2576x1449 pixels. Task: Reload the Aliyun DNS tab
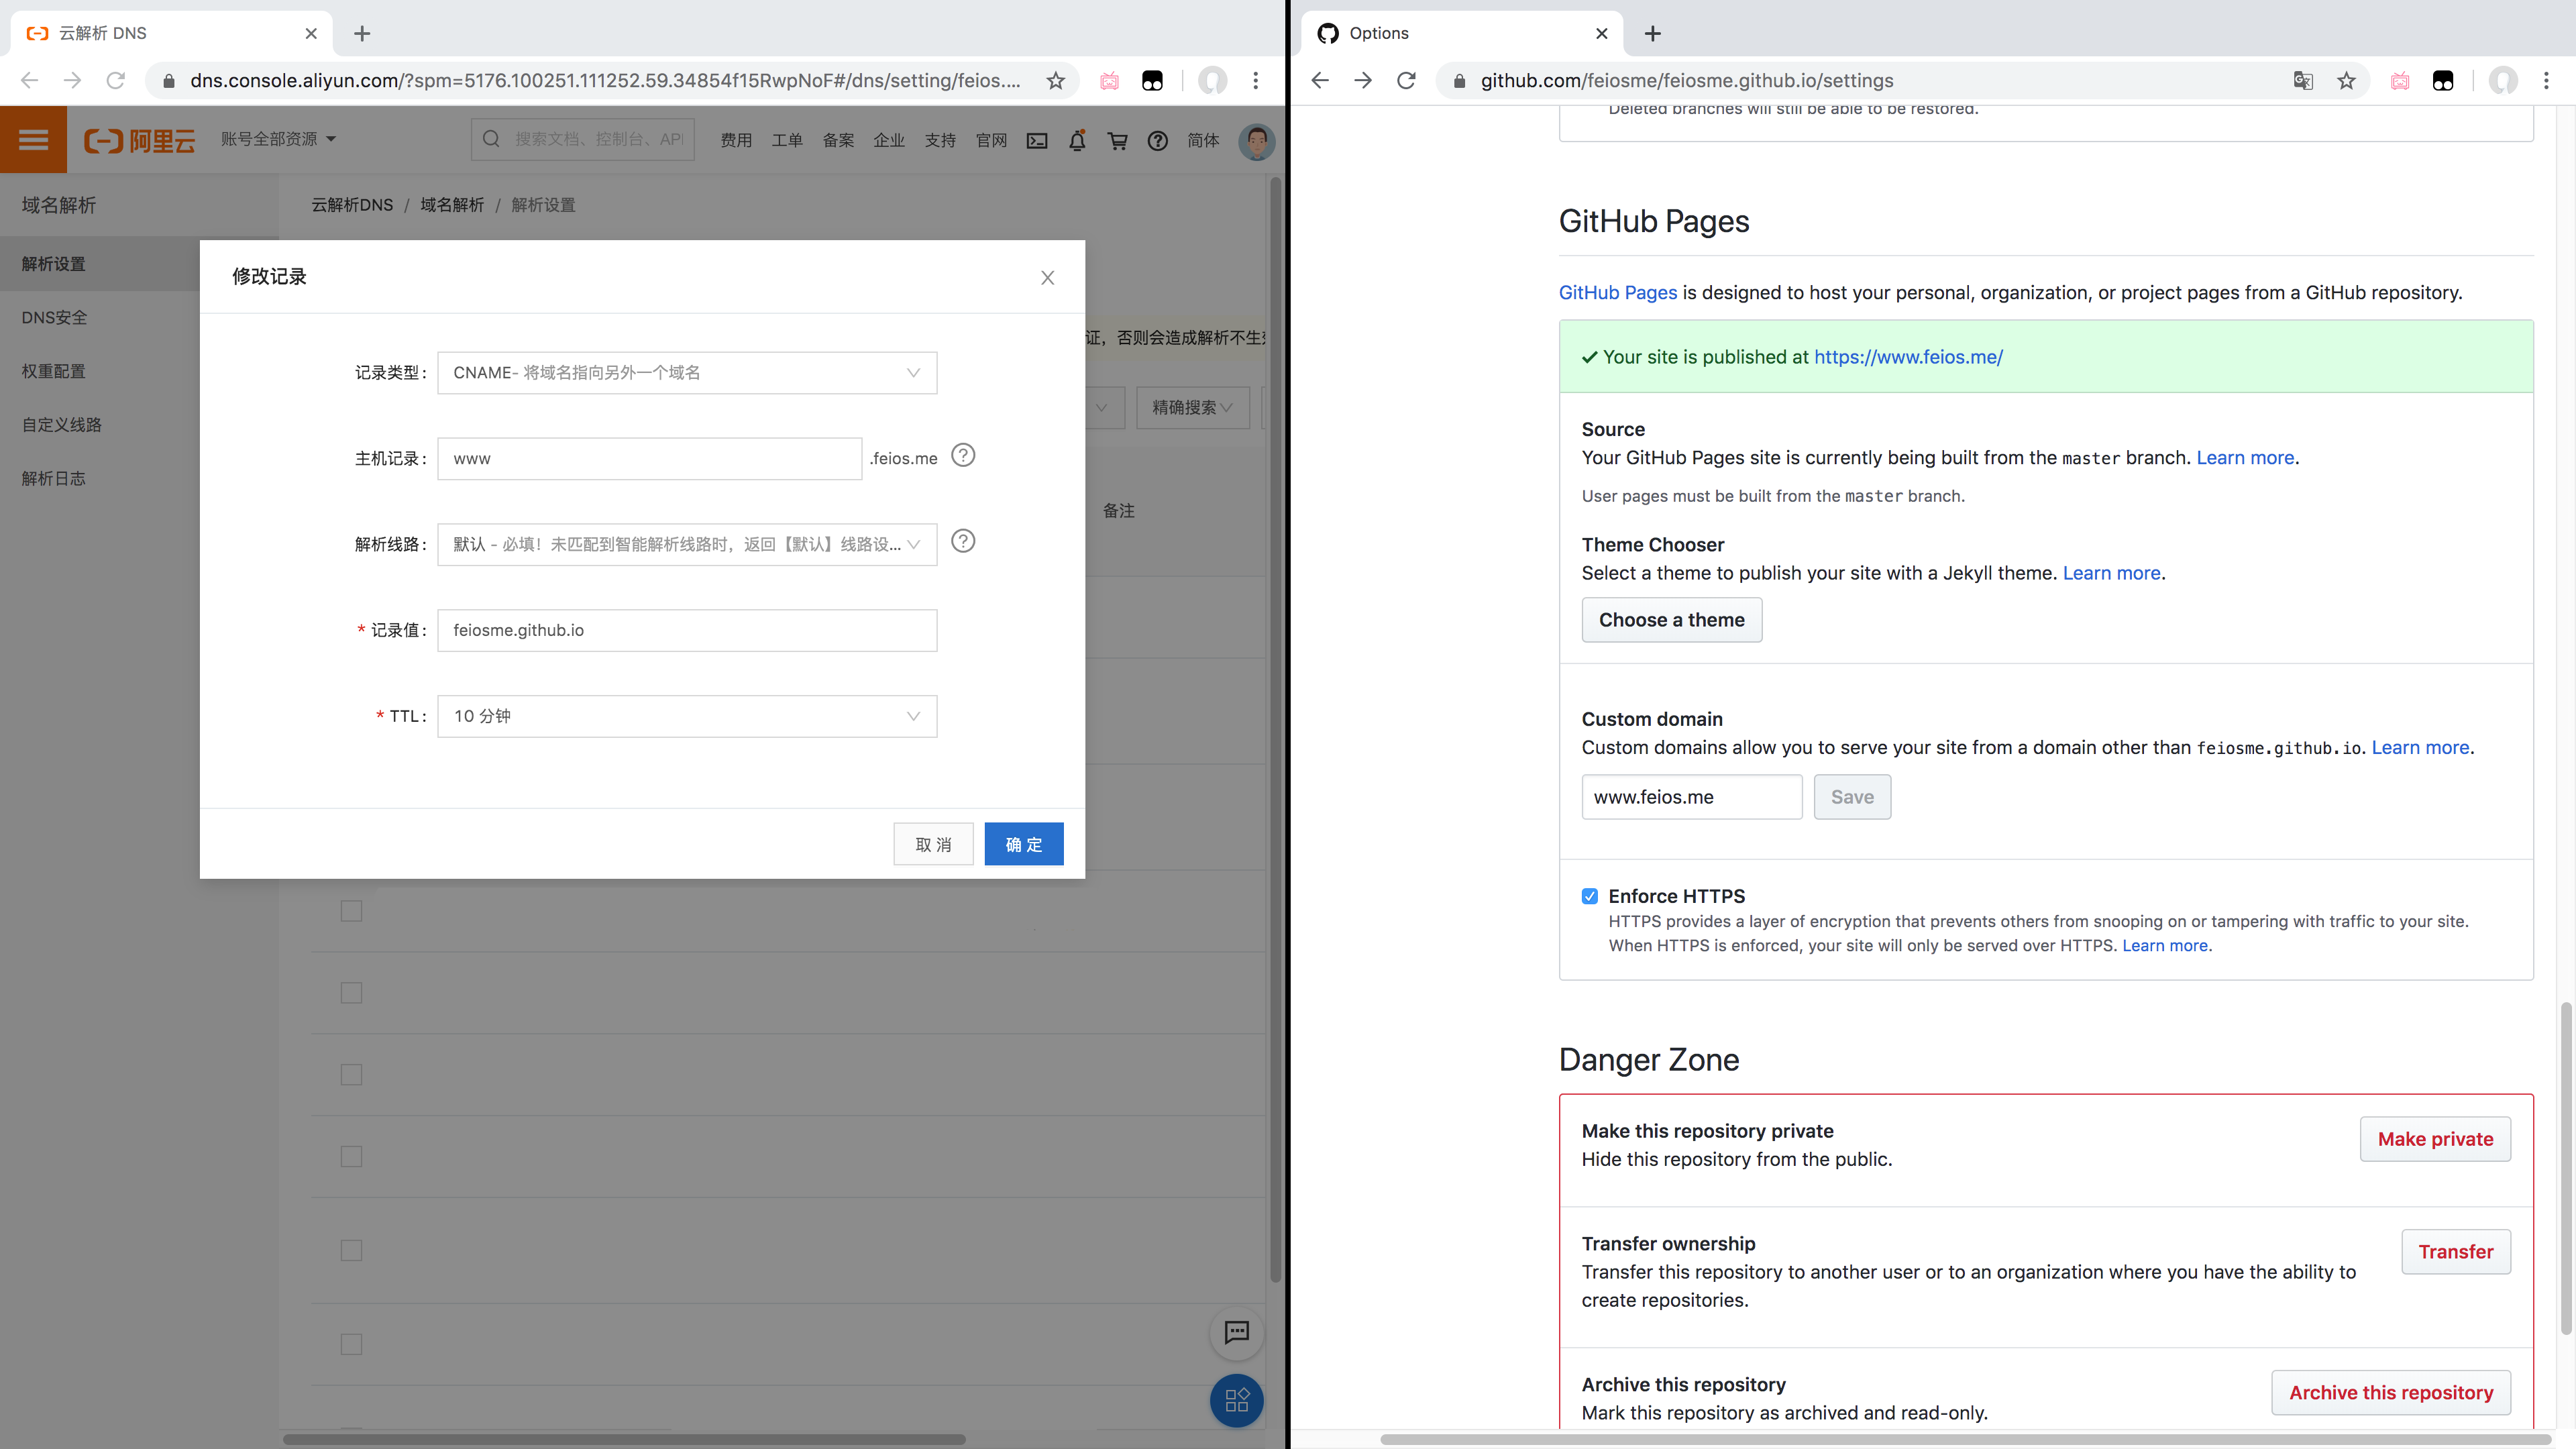pyautogui.click(x=116, y=81)
